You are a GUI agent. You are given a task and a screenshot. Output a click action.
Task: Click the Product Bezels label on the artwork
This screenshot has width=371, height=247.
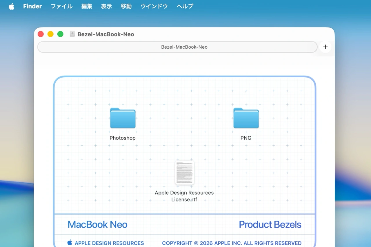click(x=270, y=224)
